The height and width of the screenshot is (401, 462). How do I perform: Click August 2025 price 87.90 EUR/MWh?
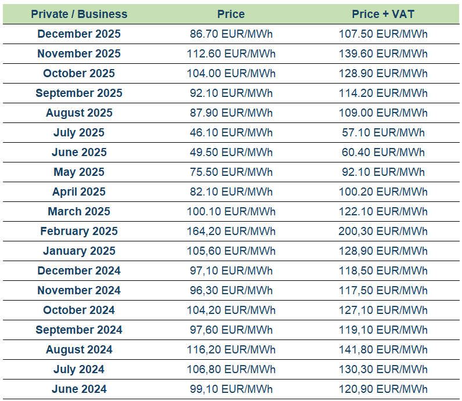[231, 113]
